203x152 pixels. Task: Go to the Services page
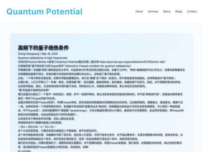(x=153, y=12)
